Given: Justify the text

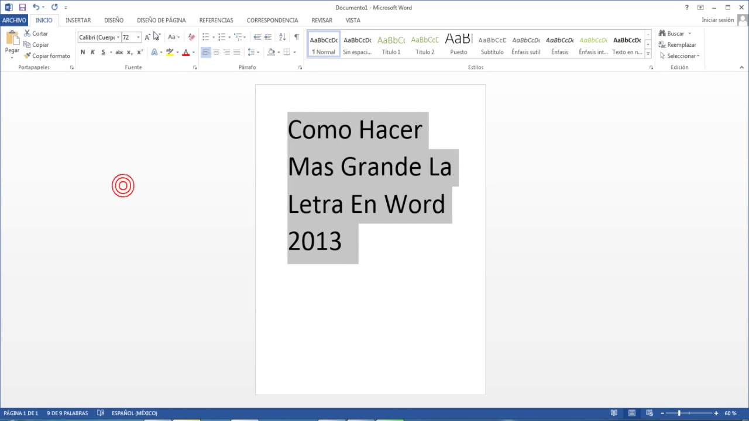Looking at the screenshot, I should [236, 52].
